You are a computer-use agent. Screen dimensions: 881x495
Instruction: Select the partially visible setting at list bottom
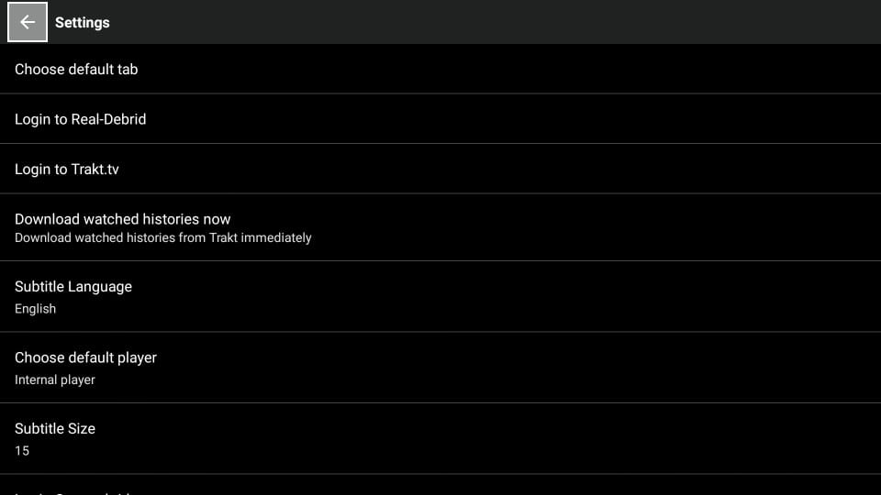pyautogui.click(x=440, y=486)
